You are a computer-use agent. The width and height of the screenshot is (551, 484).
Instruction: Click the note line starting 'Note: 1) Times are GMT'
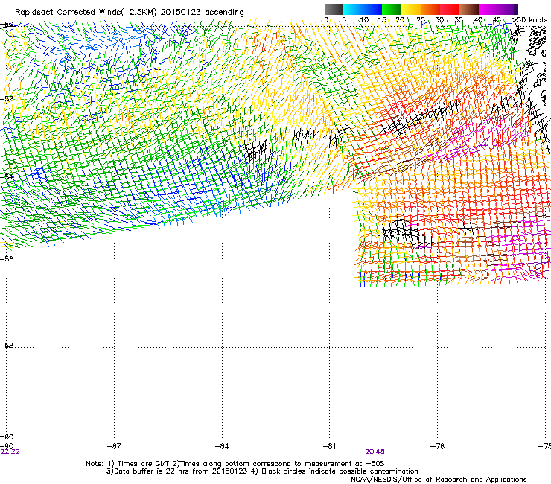coord(235,464)
